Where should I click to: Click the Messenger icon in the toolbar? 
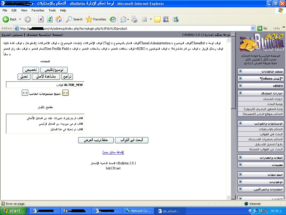click(x=175, y=19)
